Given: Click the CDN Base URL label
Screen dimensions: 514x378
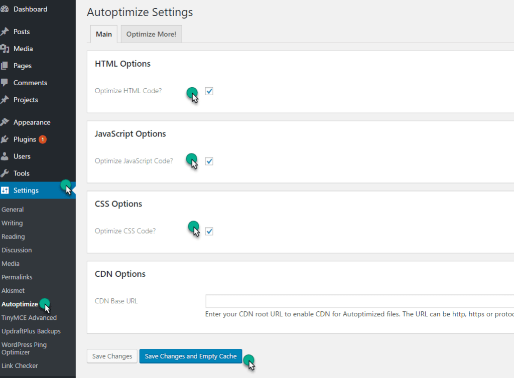Looking at the screenshot, I should (x=116, y=301).
